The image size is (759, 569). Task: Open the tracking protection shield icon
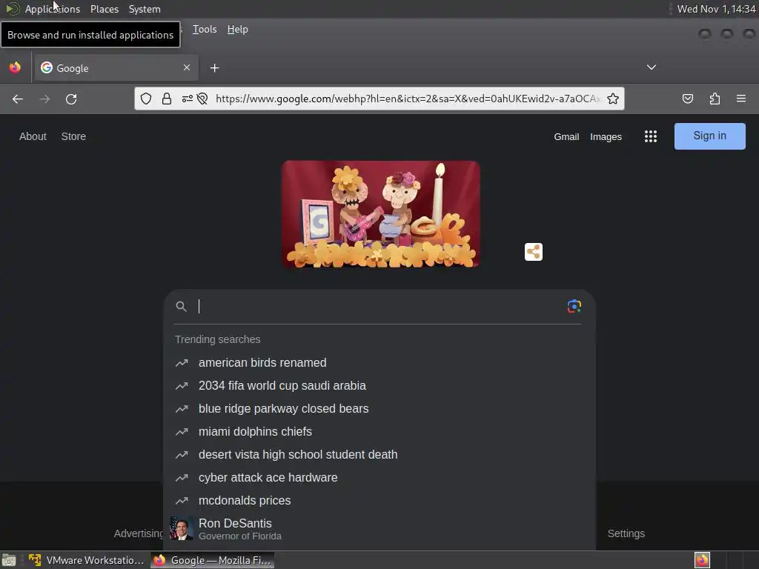(x=146, y=99)
